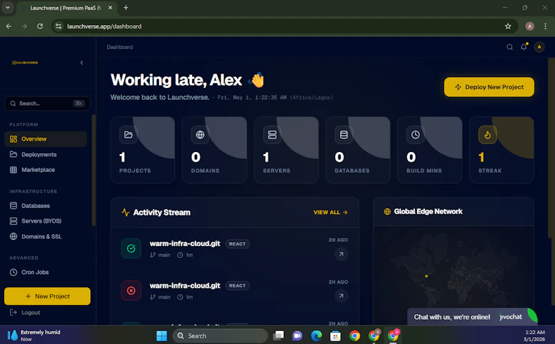The width and height of the screenshot is (555, 344).
Task: Open the tab search dropdown
Action: pyautogui.click(x=8, y=8)
